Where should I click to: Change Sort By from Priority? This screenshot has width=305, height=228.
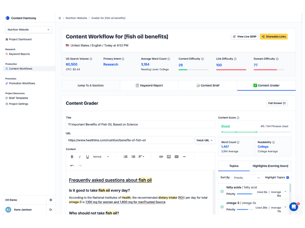coord(247,178)
